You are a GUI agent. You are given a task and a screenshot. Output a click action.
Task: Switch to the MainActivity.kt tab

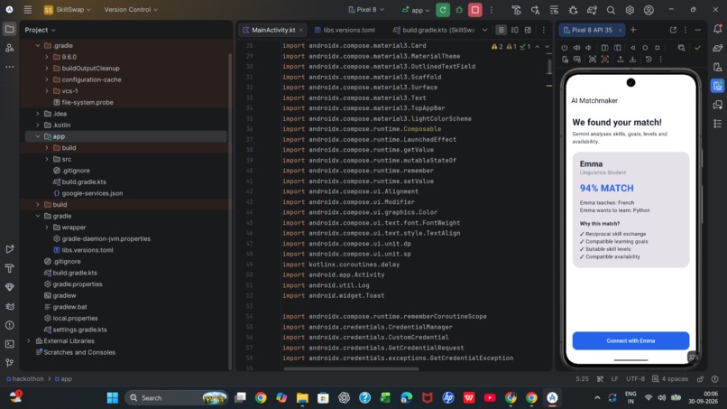(x=273, y=30)
